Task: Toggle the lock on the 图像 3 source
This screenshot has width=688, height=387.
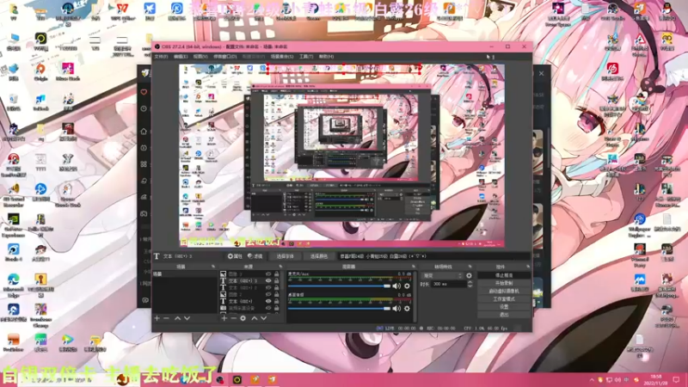Action: tap(276, 274)
